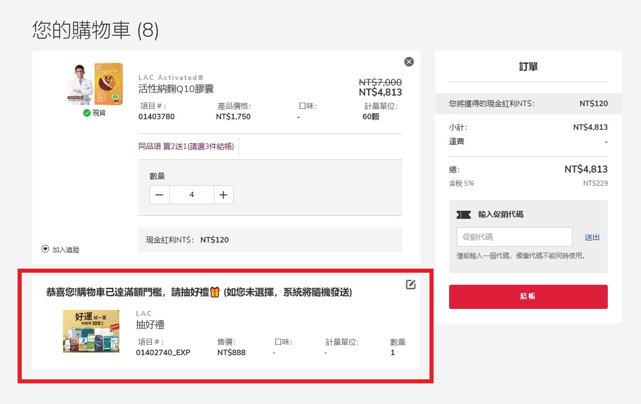Click the coupon ticket icon beside 輸入促銷代碼

[463, 215]
